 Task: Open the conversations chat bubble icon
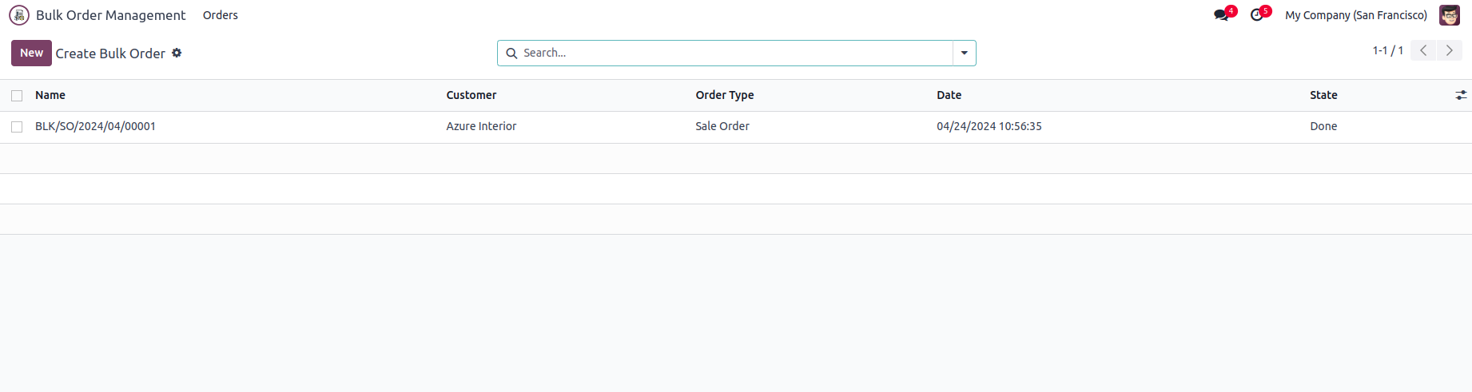[1221, 15]
